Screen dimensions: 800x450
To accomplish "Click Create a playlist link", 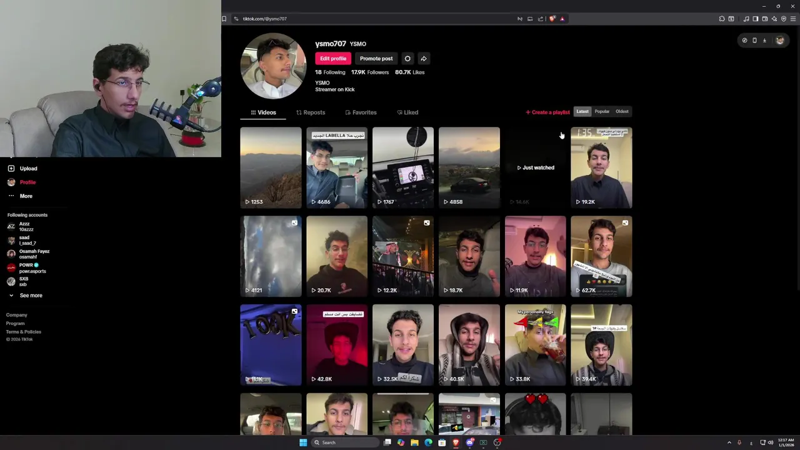I will (547, 112).
